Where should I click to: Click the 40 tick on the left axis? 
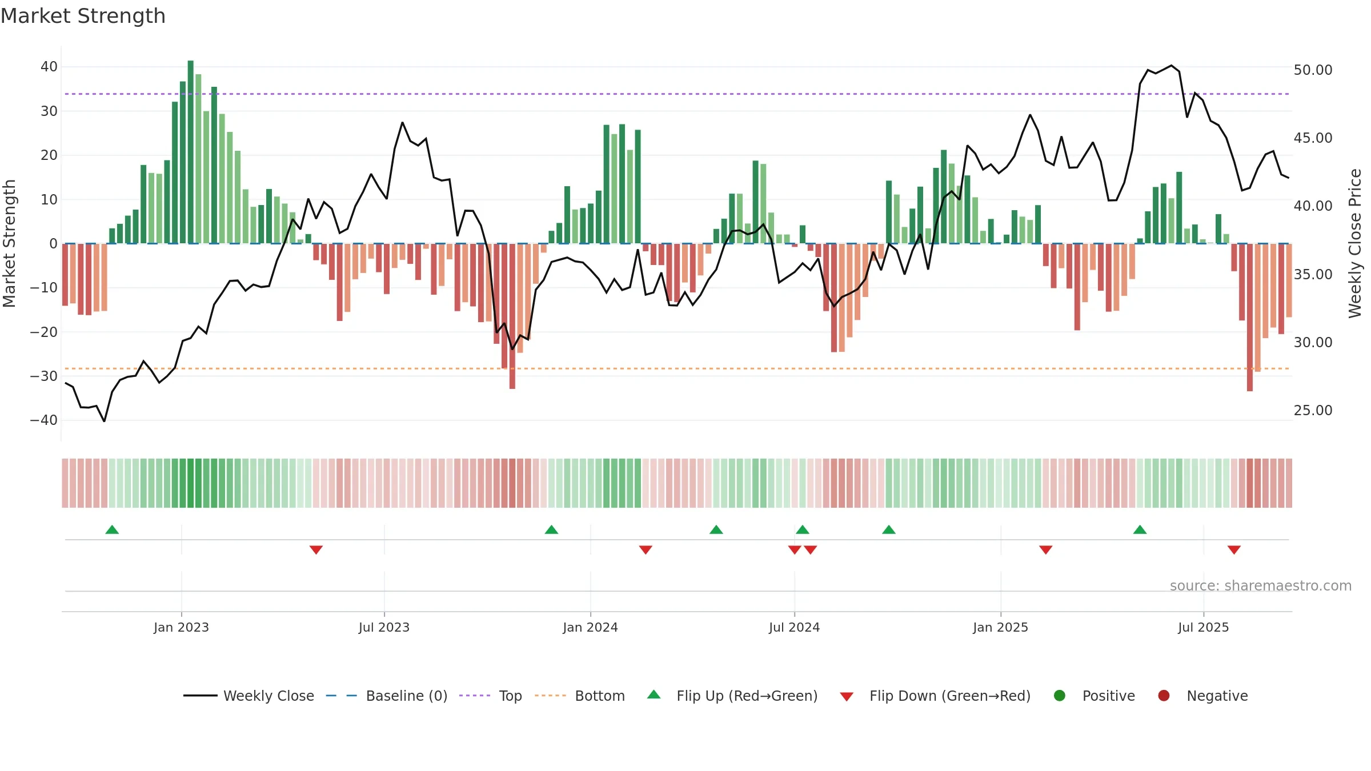tap(49, 67)
